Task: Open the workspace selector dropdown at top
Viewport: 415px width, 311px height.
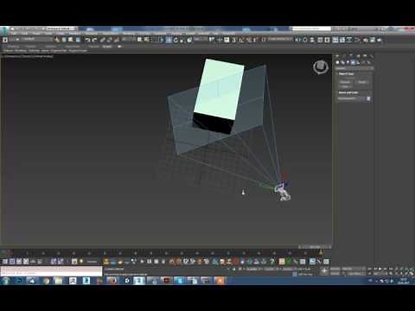Action: tap(61, 29)
